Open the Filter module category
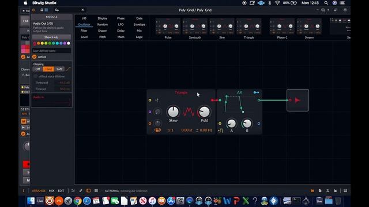The width and height of the screenshot is (369, 207). click(84, 30)
